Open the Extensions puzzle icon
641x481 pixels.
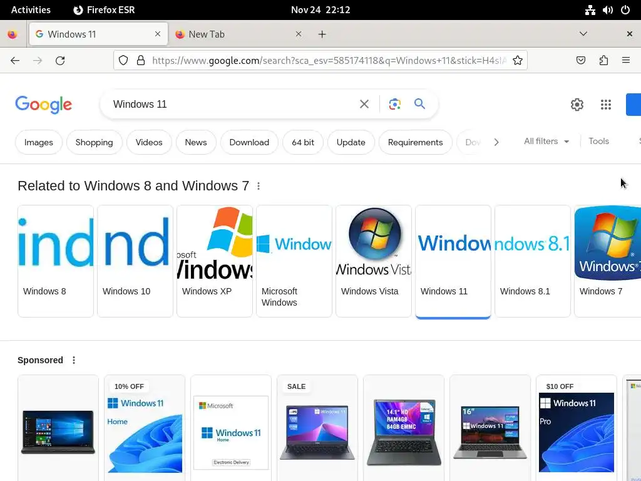[x=603, y=61]
